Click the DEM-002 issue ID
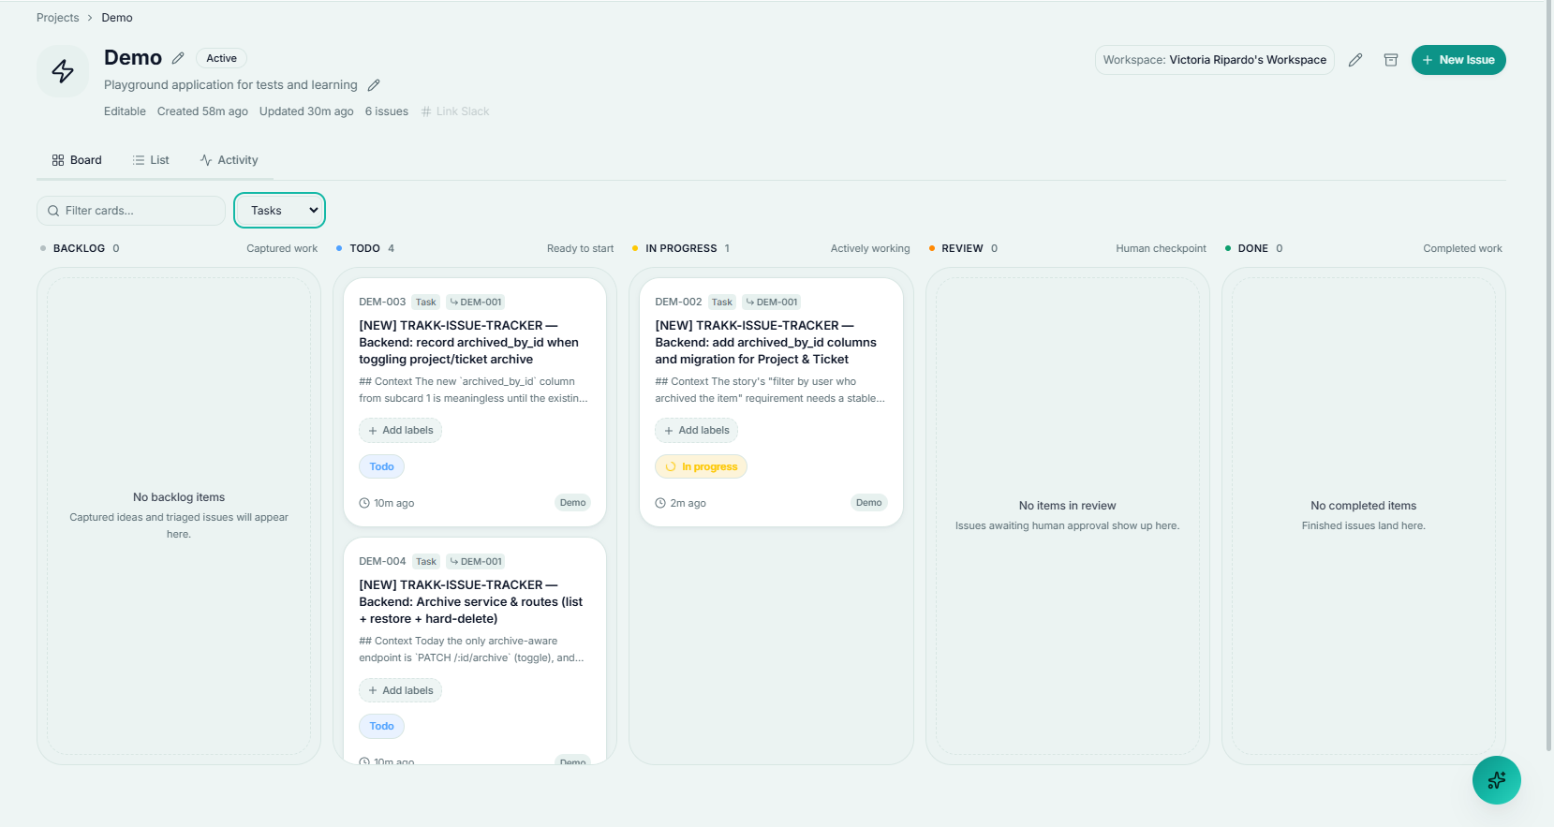The image size is (1554, 827). [678, 302]
